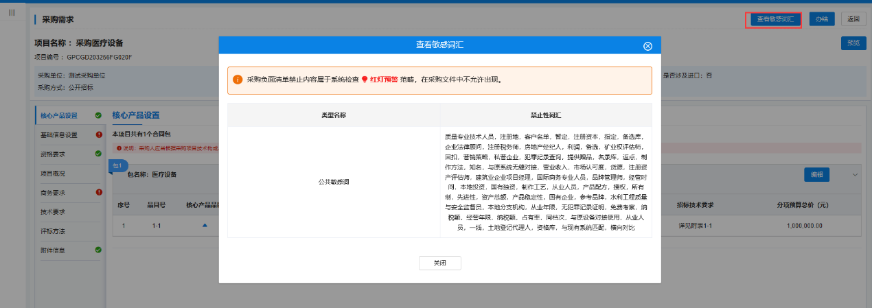
Task: Collapse the package panel chevron next to 编辑
Action: click(x=855, y=175)
